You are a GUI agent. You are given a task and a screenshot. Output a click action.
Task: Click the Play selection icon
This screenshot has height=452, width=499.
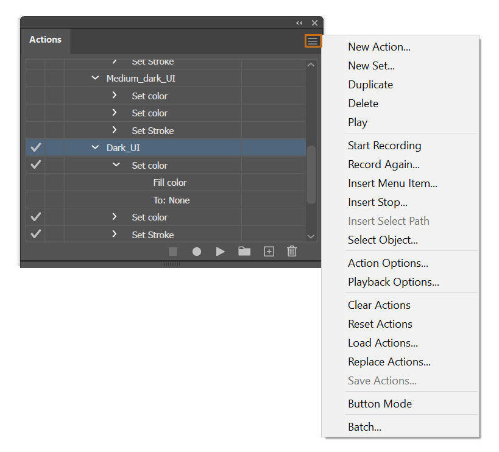pyautogui.click(x=221, y=251)
